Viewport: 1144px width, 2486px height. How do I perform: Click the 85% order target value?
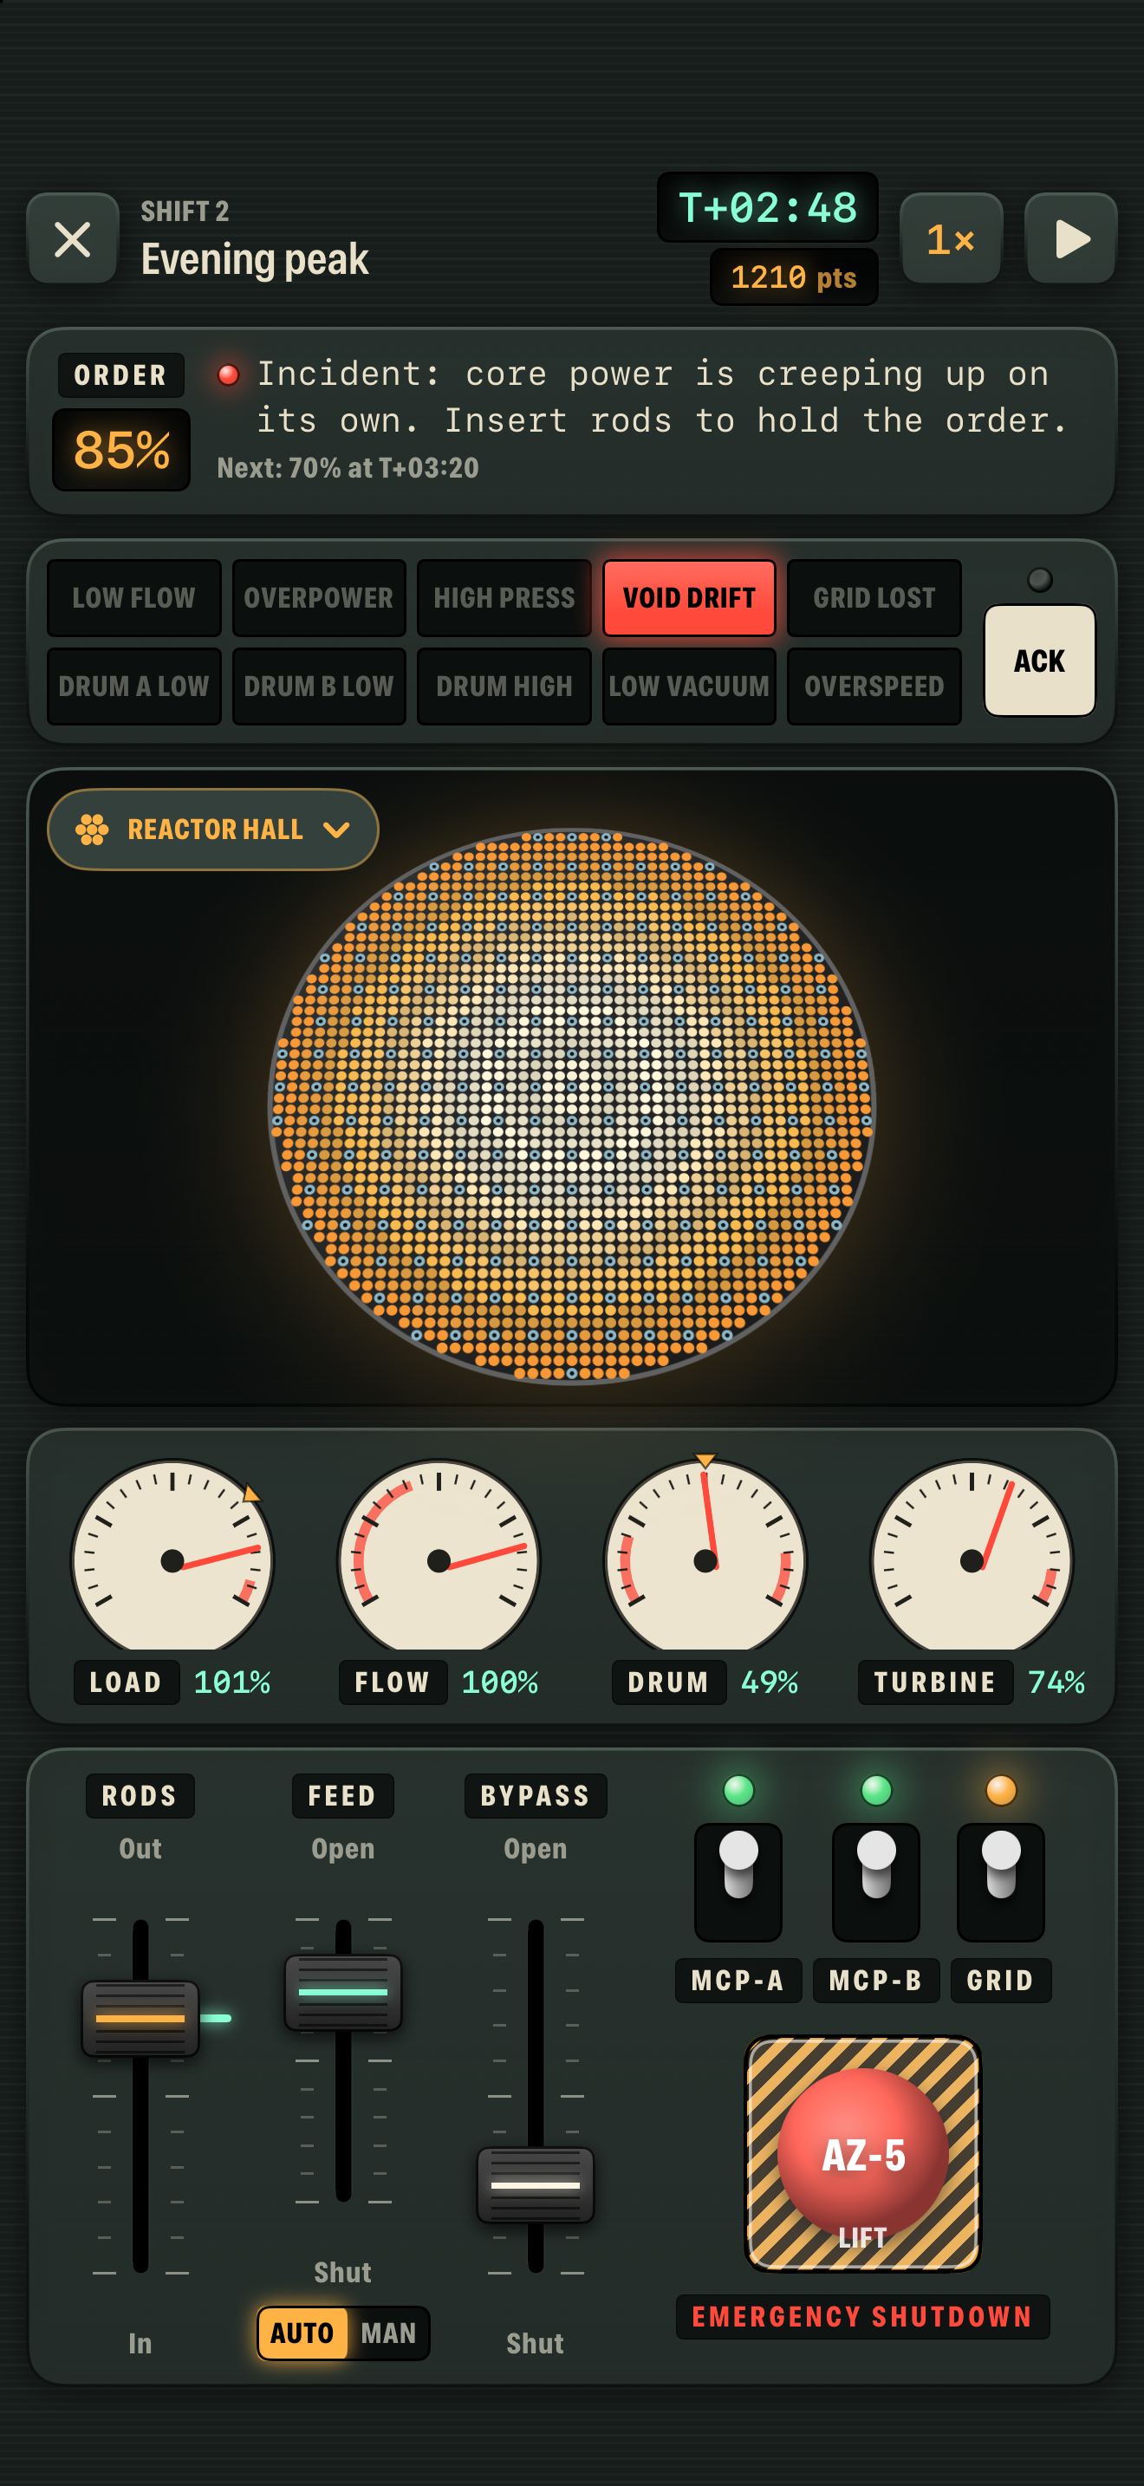[121, 450]
